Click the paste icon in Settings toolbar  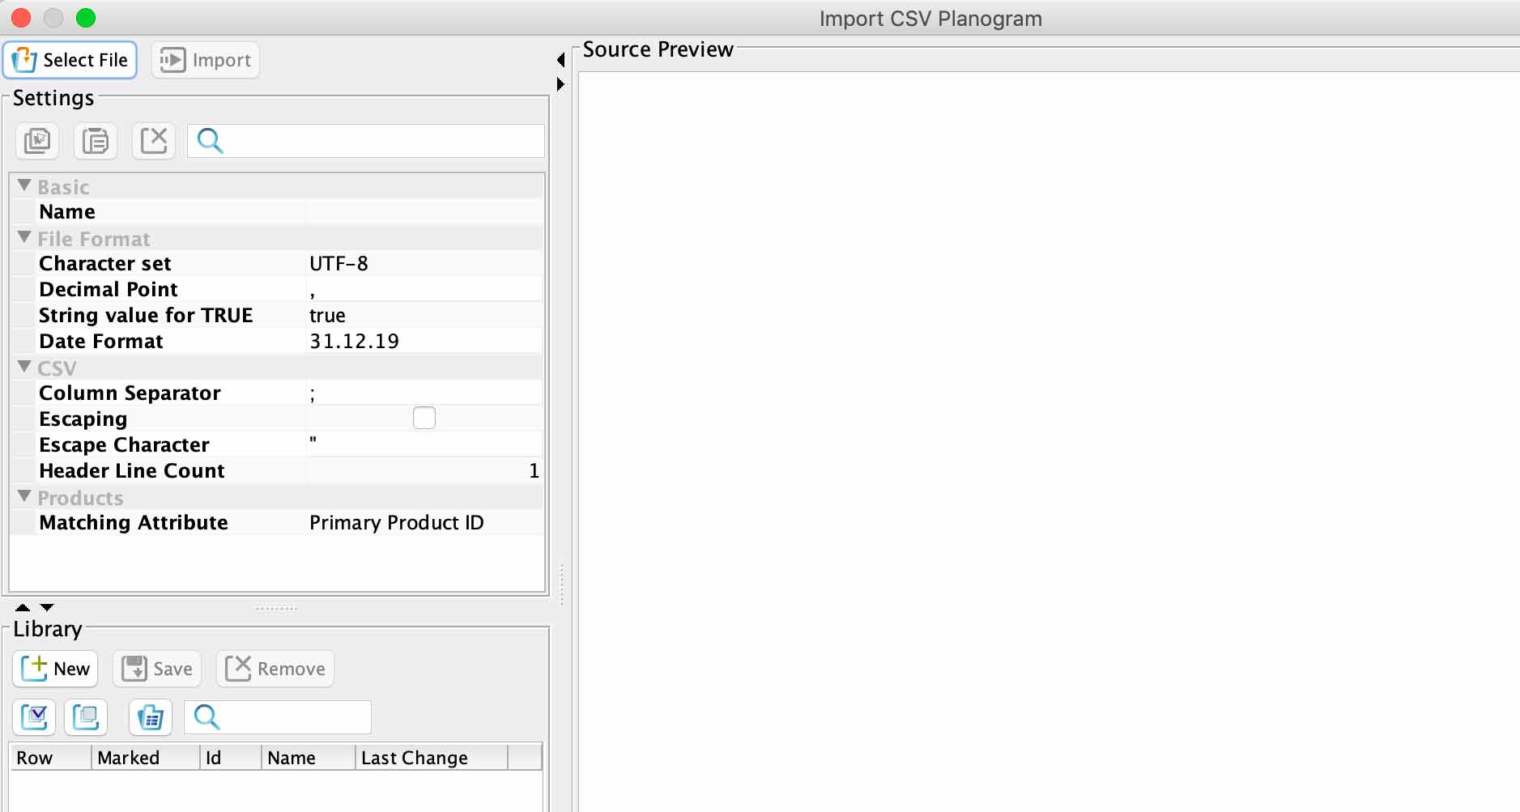(x=96, y=141)
